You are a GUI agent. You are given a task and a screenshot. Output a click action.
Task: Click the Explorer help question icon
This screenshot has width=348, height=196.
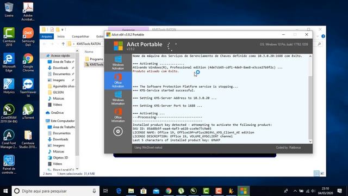323,36
